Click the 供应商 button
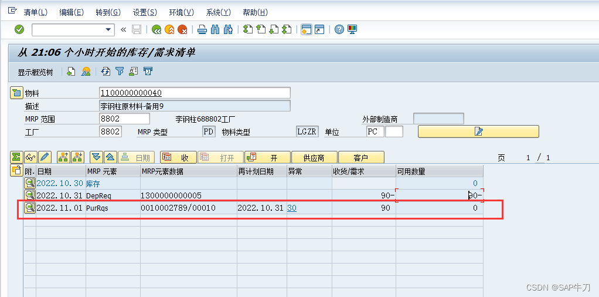Screen dimensions: 599x297 click(x=314, y=158)
